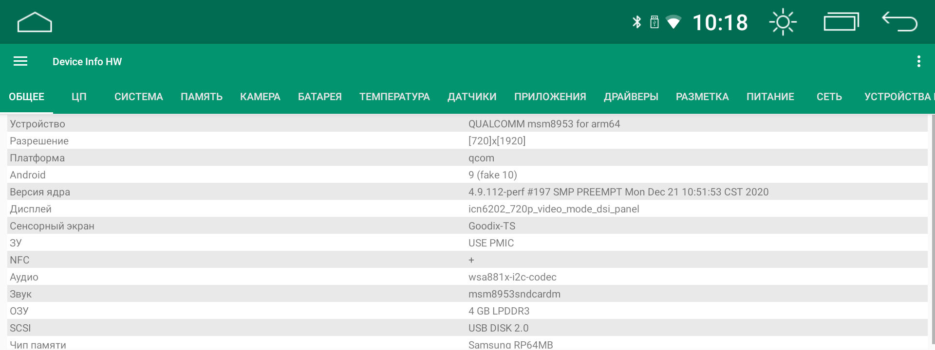The image size is (935, 350).
Task: Tap the USE PMIC value
Action: click(x=491, y=243)
